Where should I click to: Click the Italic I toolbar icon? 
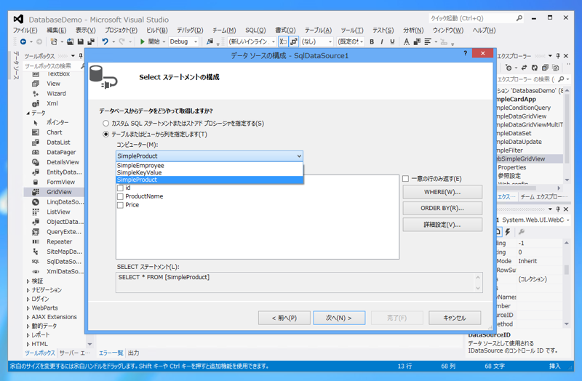pyautogui.click(x=382, y=42)
